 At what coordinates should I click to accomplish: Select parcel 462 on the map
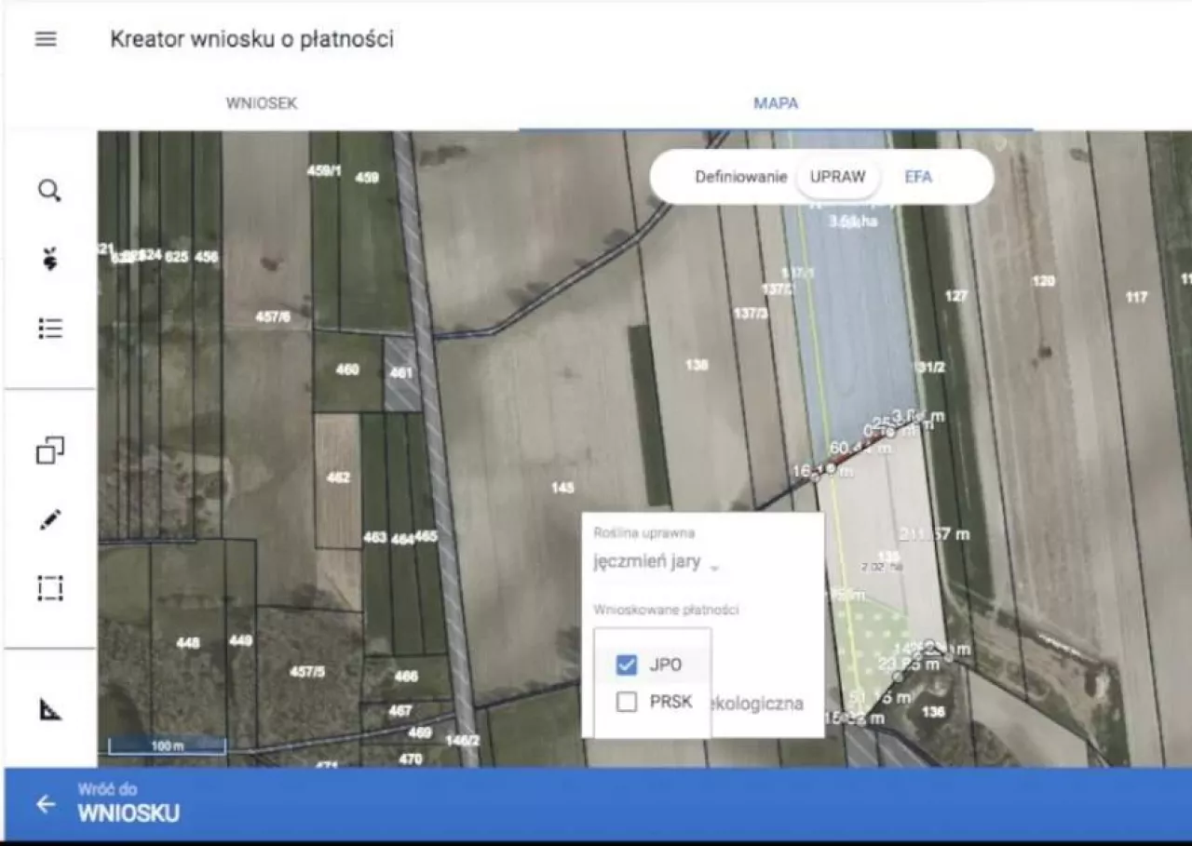[338, 478]
